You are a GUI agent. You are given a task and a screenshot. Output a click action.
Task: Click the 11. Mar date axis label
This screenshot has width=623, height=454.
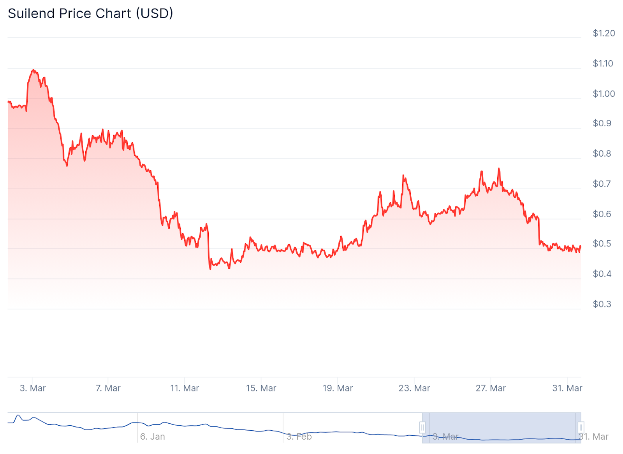pyautogui.click(x=185, y=388)
